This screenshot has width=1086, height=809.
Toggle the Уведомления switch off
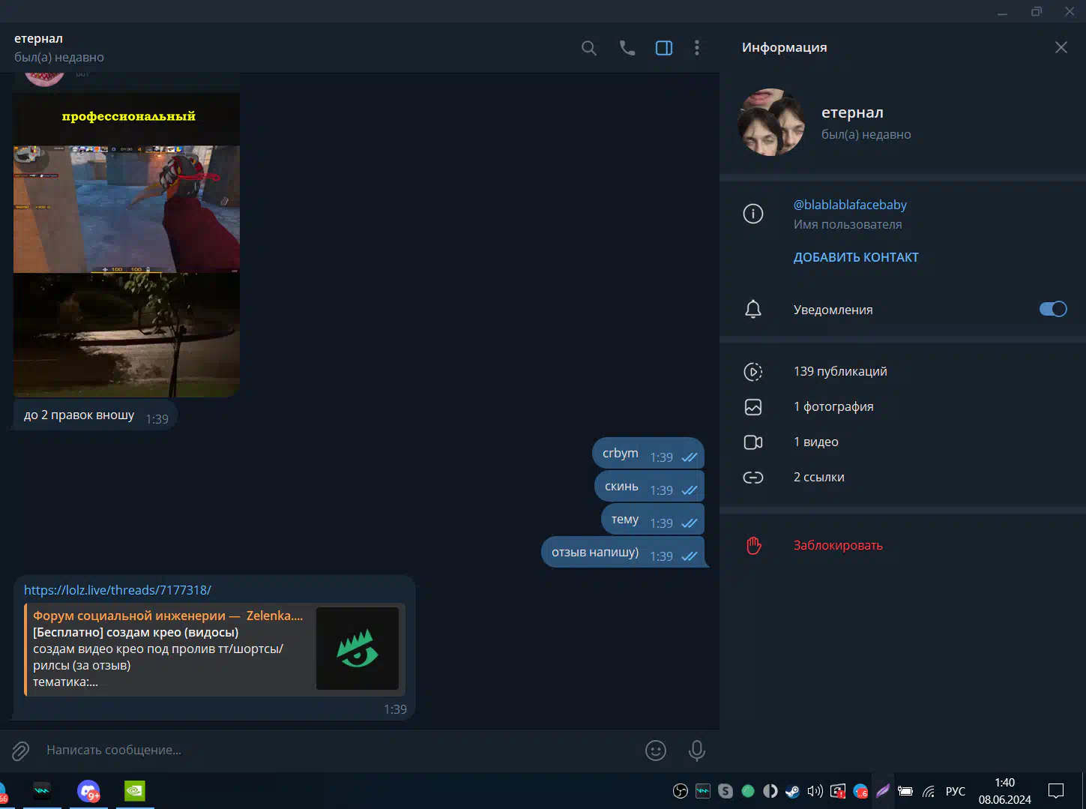(1052, 309)
